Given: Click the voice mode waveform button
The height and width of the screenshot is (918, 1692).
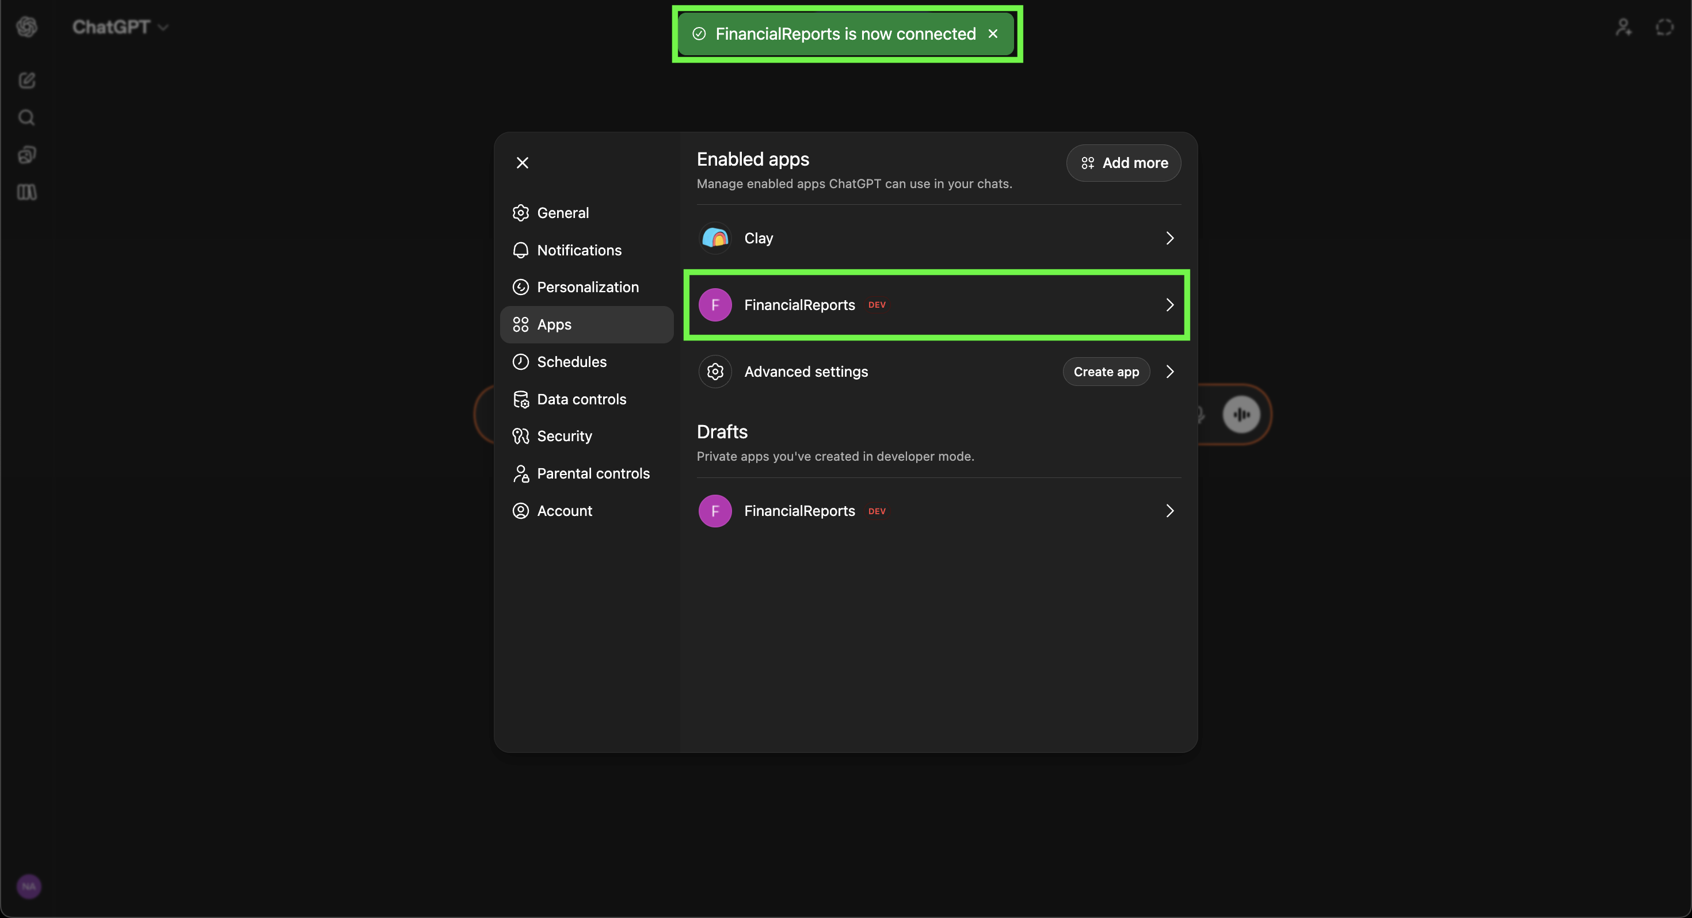Looking at the screenshot, I should tap(1241, 414).
